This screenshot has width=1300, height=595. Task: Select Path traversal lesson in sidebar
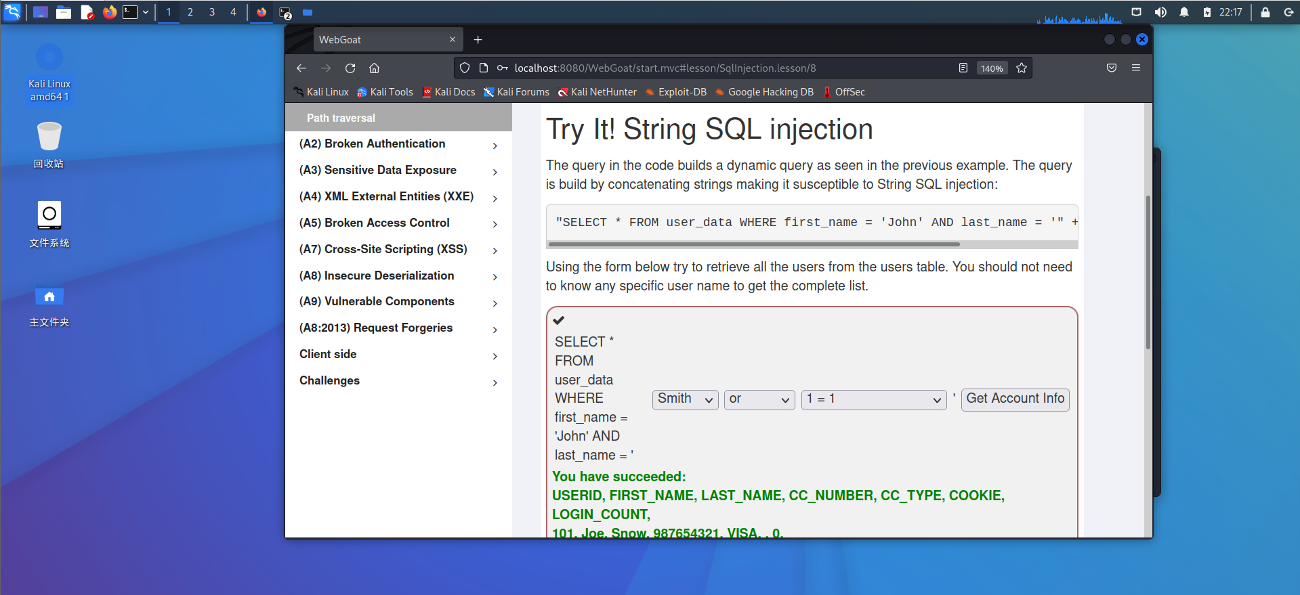(341, 118)
